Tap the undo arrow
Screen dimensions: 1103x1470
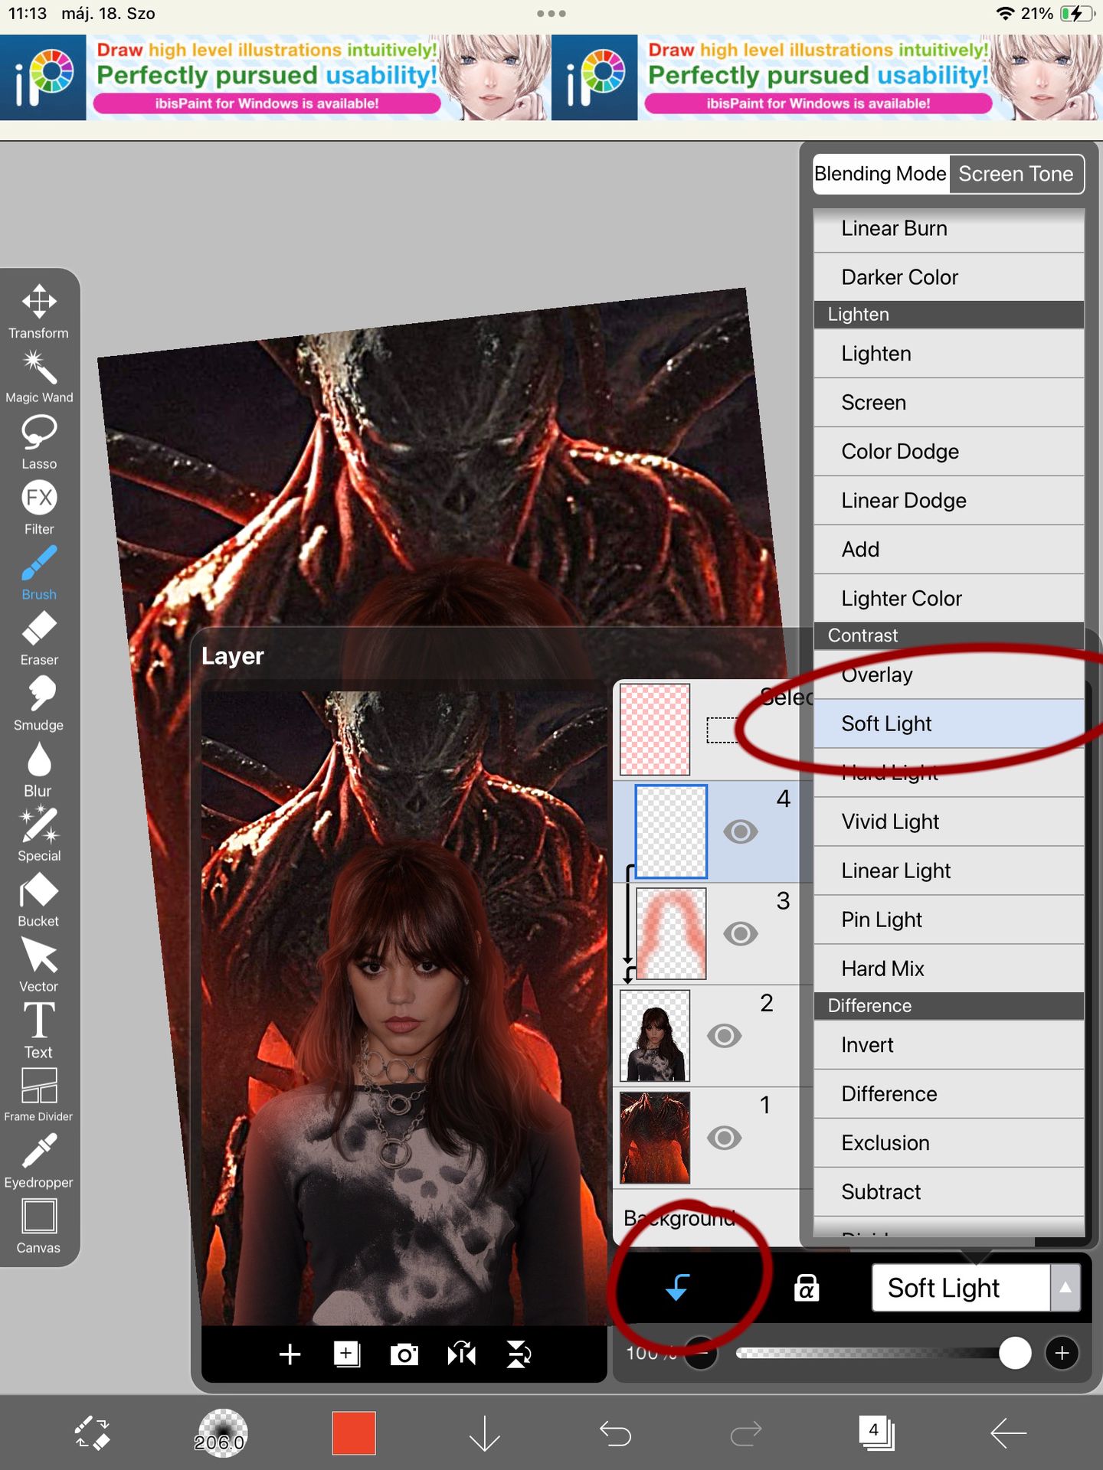click(x=615, y=1432)
